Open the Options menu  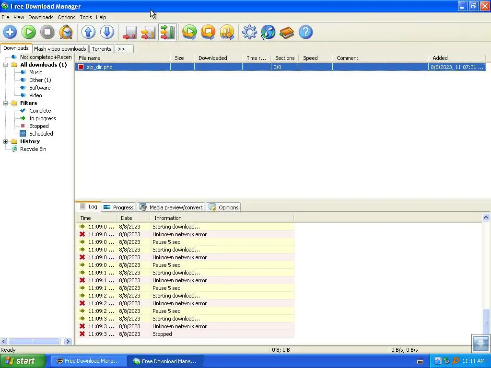pyautogui.click(x=66, y=17)
